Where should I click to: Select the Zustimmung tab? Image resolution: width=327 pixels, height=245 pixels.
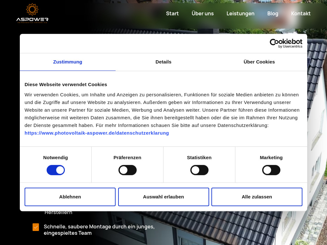(x=67, y=62)
